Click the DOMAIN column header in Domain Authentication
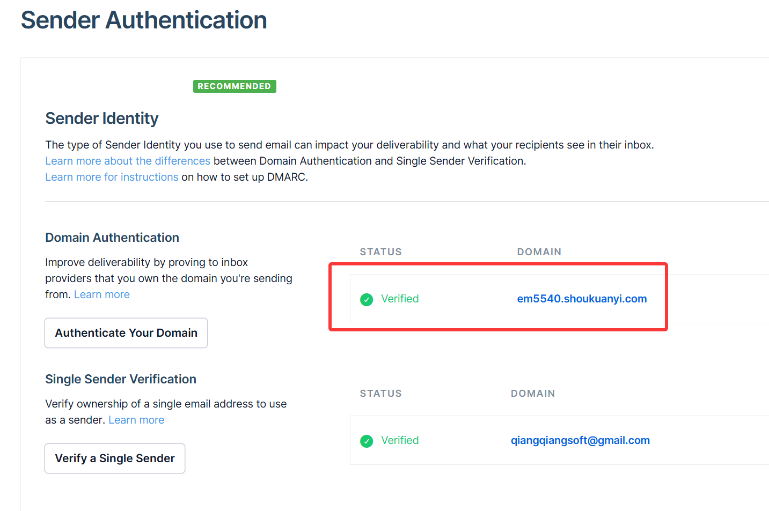This screenshot has width=769, height=511. pos(539,252)
